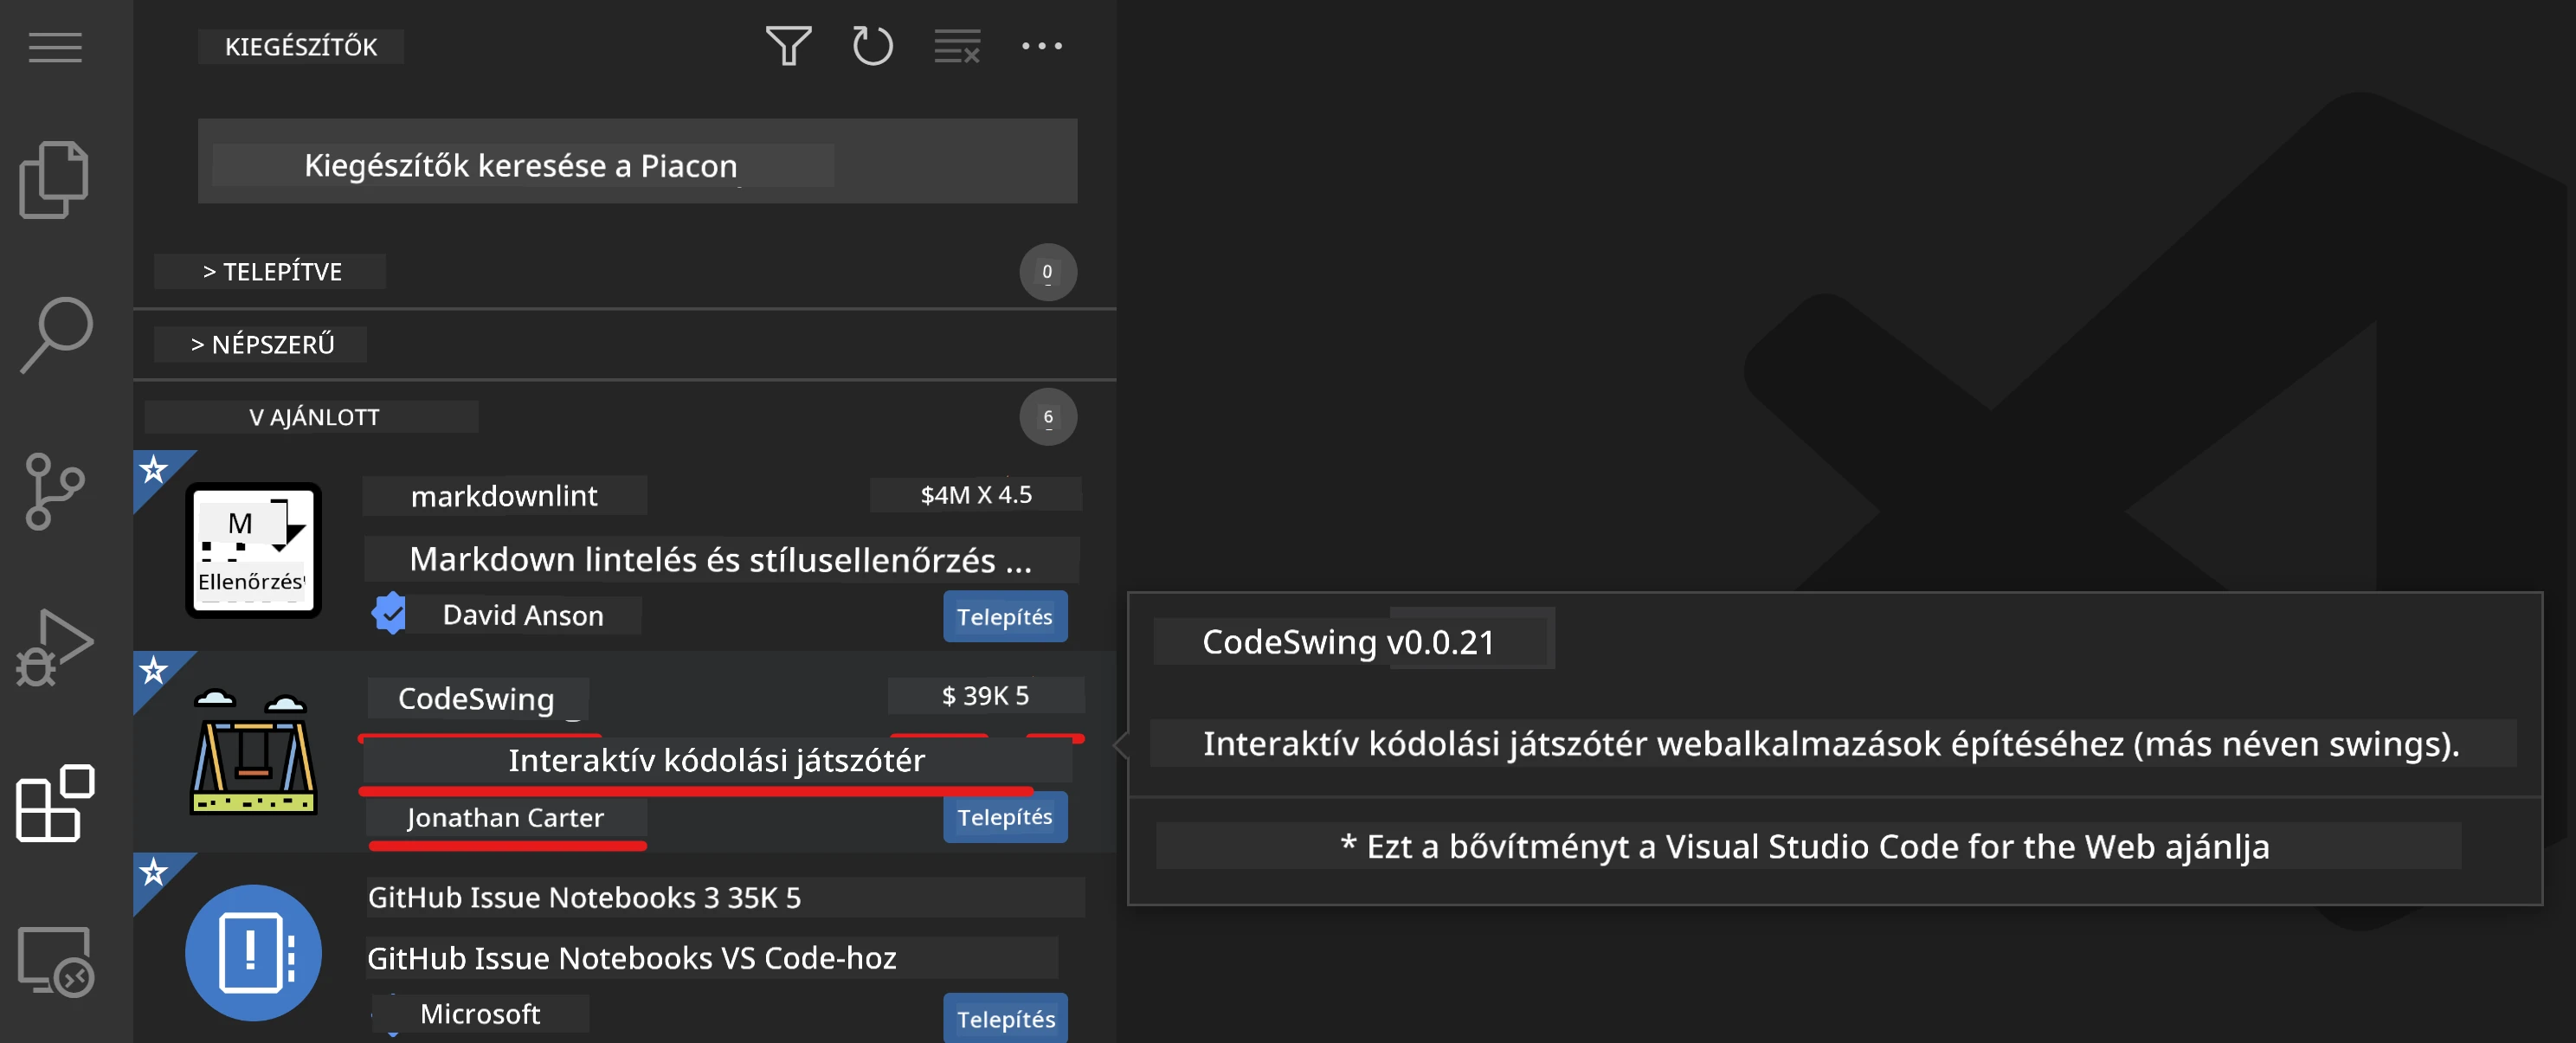Install CodeSwing with its Telepítés button
Viewport: 2576px width, 1043px height.
point(1005,817)
